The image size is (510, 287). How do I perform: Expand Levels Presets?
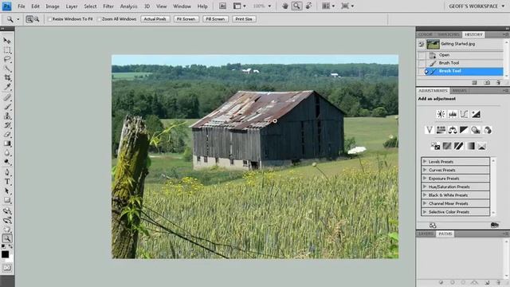pos(425,161)
